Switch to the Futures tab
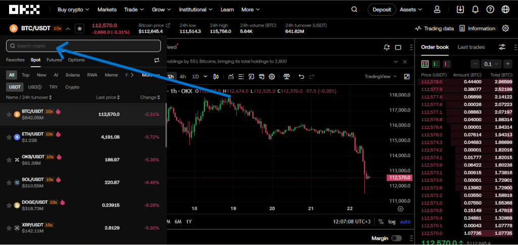This screenshot has height=245, width=518. click(54, 60)
